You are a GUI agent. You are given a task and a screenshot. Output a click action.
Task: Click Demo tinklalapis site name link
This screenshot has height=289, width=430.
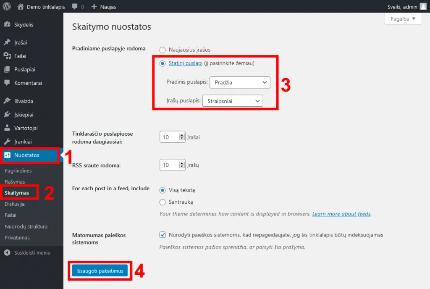coord(46,7)
